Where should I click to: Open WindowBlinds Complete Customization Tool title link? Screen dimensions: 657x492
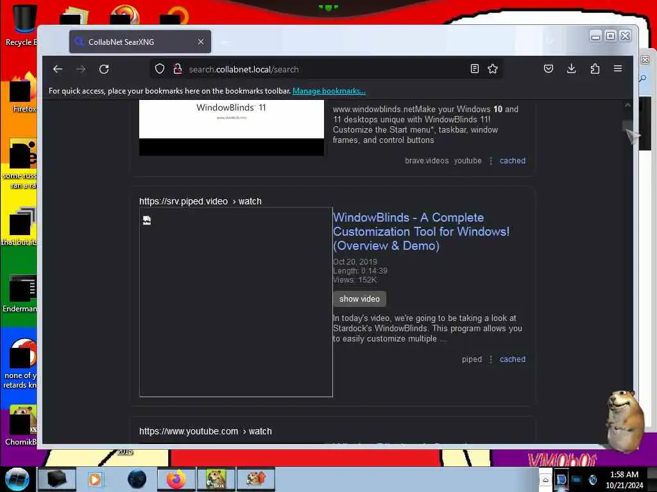click(421, 231)
